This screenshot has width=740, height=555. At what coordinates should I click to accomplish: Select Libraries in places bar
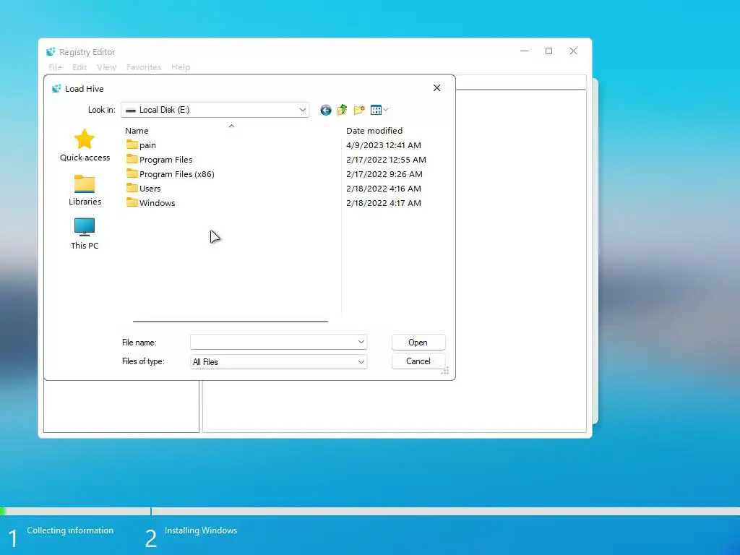(x=85, y=190)
